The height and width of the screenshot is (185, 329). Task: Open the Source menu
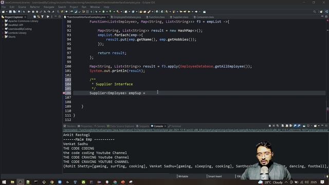(22, 7)
